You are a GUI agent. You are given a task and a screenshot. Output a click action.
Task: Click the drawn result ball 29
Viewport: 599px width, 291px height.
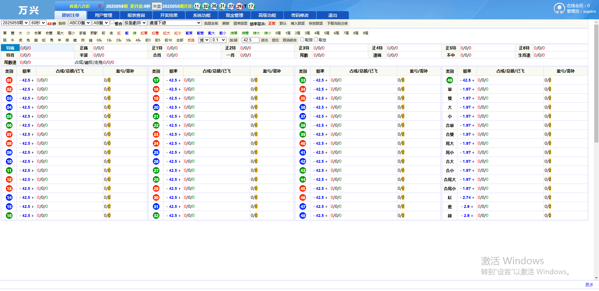tap(239, 6)
